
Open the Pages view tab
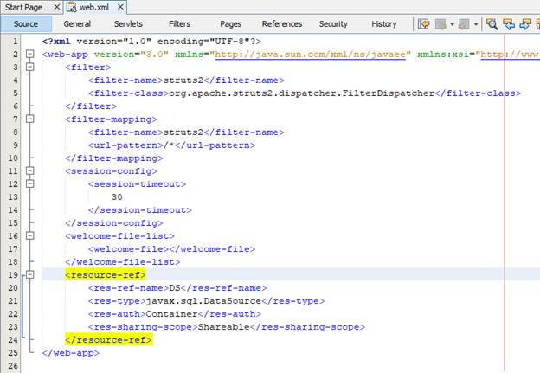point(230,23)
